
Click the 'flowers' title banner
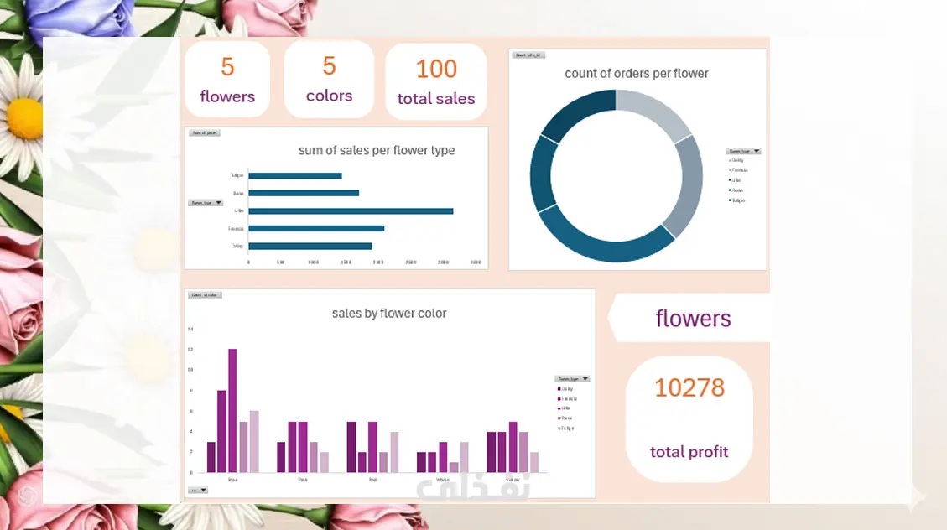689,318
